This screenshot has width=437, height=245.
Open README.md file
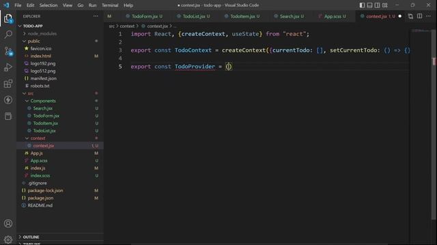40,206
